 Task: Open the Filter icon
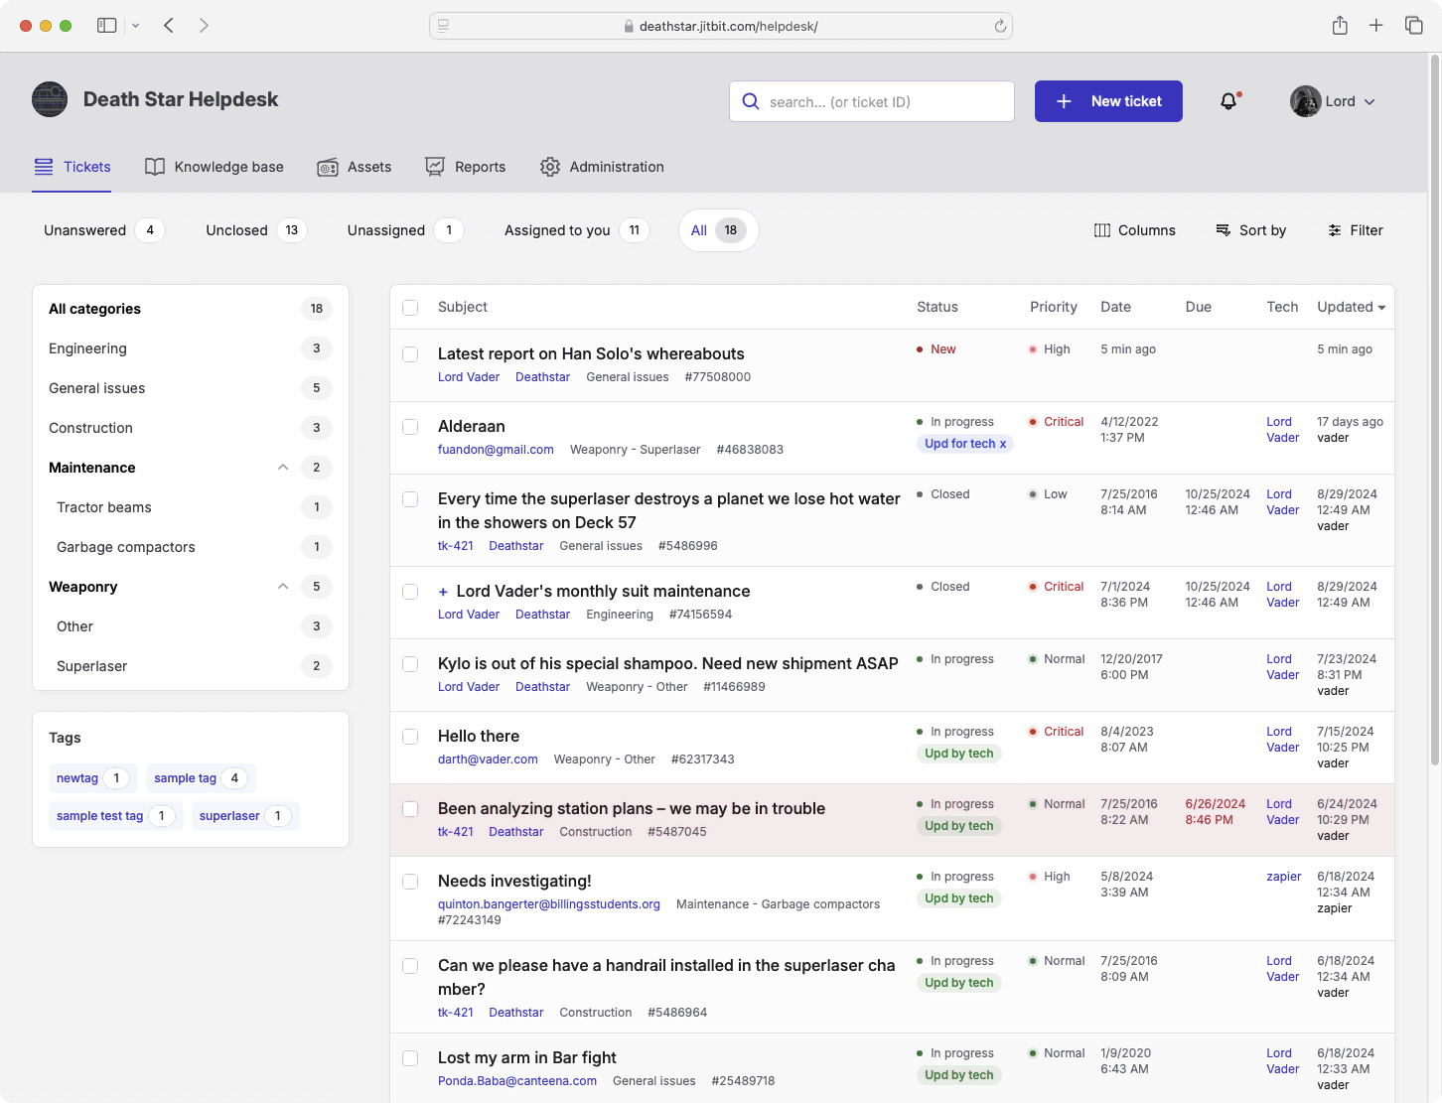[1334, 229]
